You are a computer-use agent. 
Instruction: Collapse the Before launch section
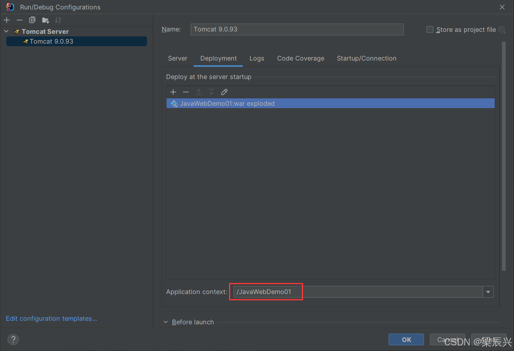point(166,322)
